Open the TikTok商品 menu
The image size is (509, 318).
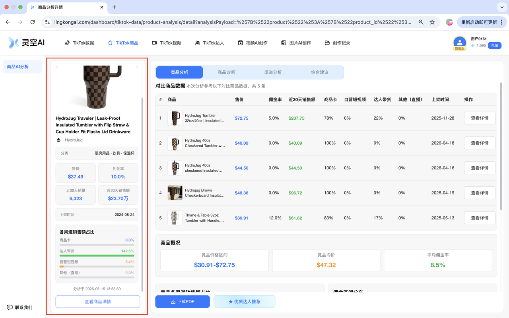[123, 43]
